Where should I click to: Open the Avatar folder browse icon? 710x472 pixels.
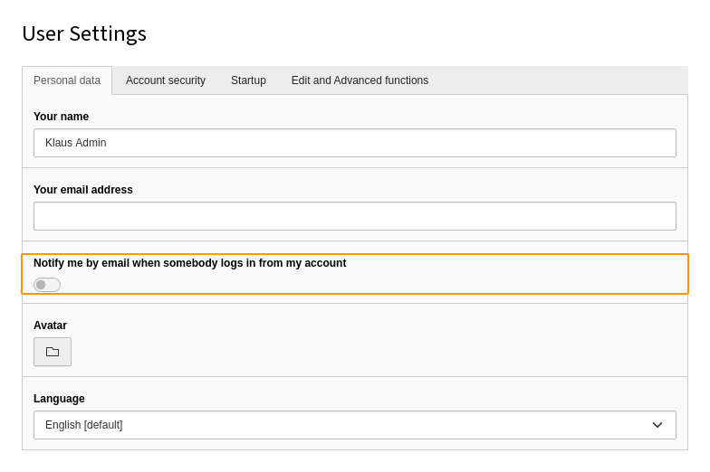click(53, 352)
